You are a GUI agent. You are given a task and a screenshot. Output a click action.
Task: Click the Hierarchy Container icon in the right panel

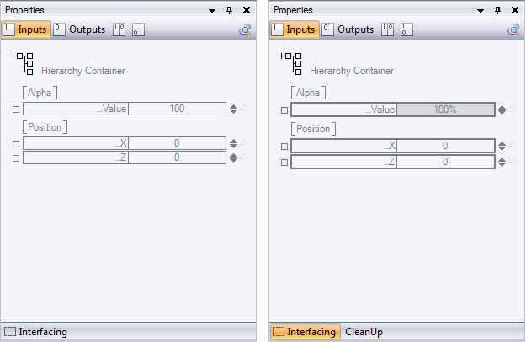291,63
